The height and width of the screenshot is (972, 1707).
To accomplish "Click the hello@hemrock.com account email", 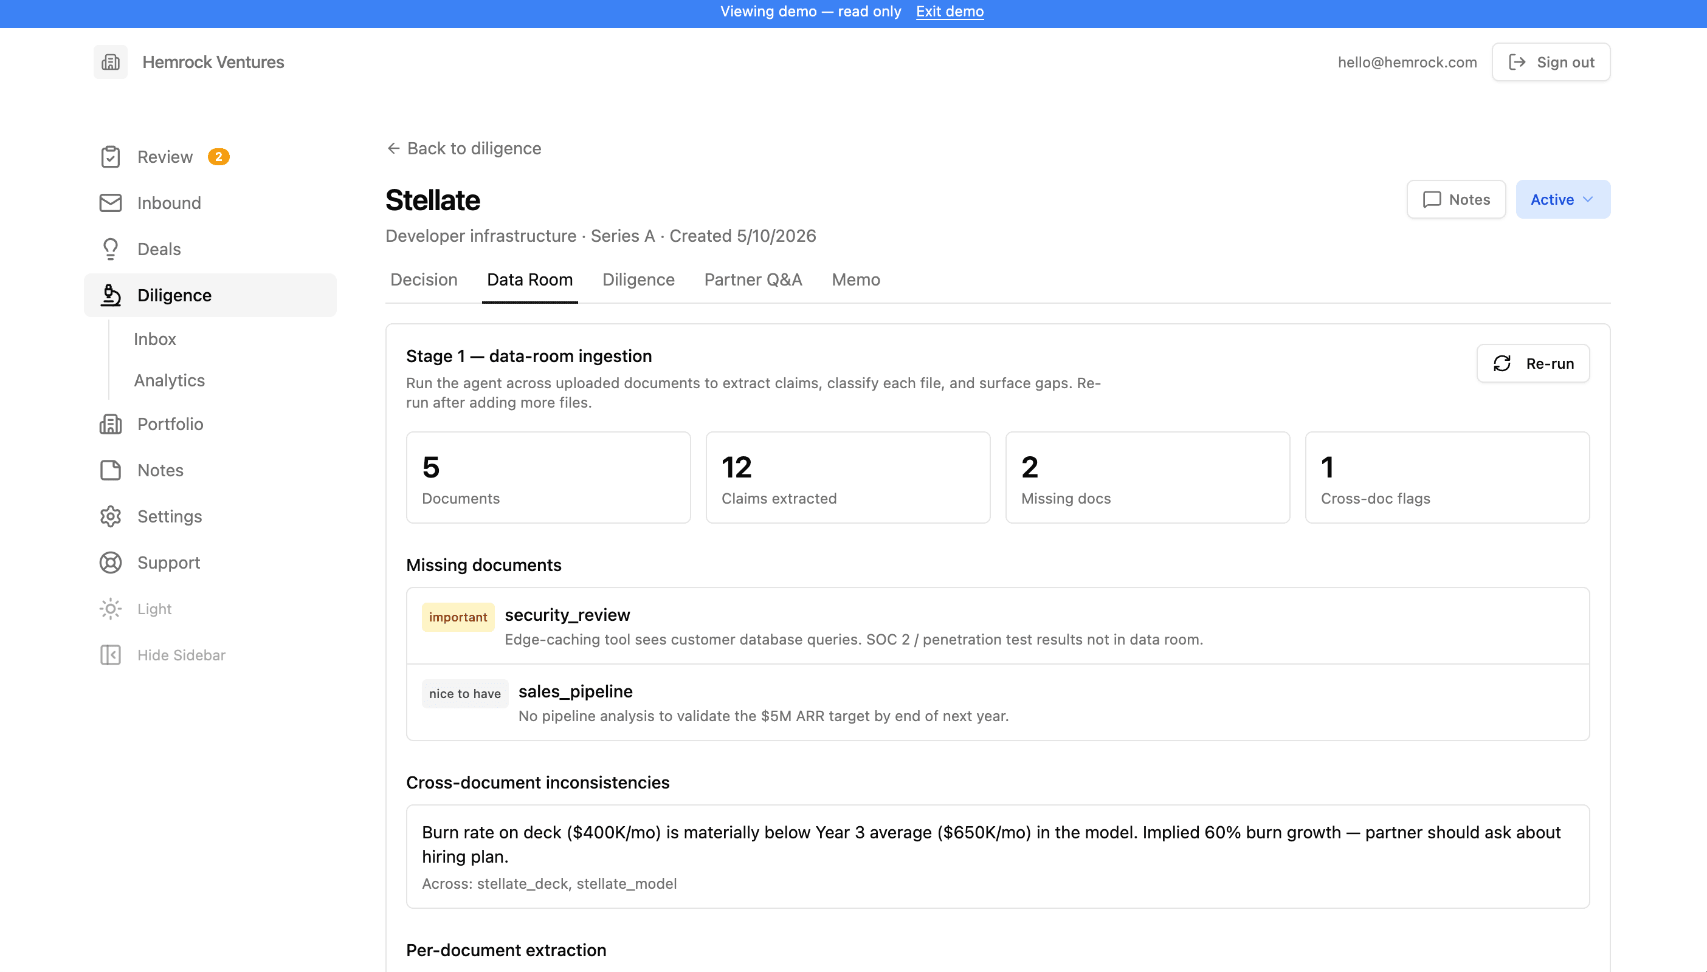I will [1407, 62].
